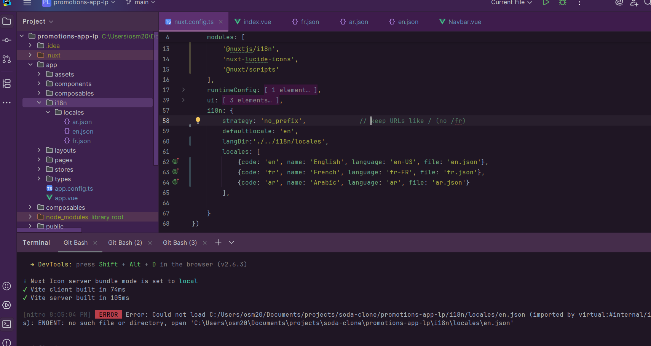This screenshot has width=651, height=346.
Task: Click the project tree horizontal scrollbar
Action: (49, 230)
